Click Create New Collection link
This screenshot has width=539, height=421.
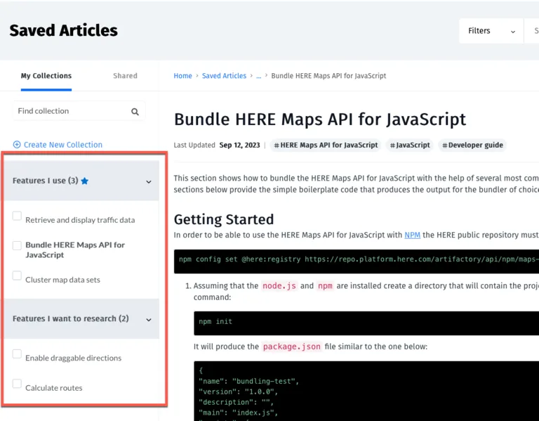click(x=63, y=145)
